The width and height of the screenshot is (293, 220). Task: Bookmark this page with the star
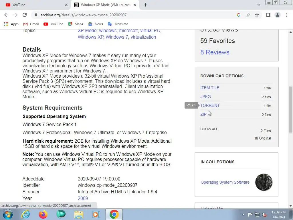click(x=257, y=15)
